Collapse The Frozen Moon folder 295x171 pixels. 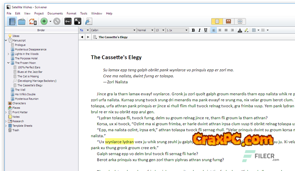coord(8,63)
